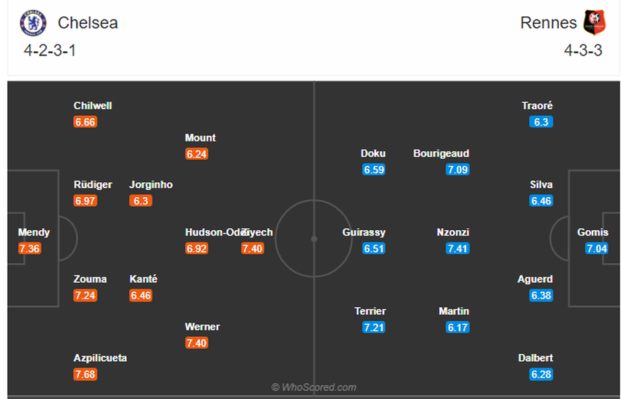Screen dimensions: 621x399
Task: Click Werner's player name
Action: (x=202, y=327)
